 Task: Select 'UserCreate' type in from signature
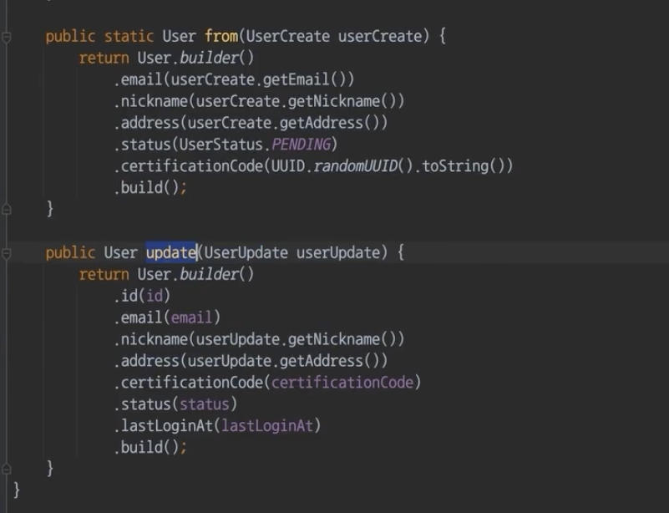pos(287,36)
